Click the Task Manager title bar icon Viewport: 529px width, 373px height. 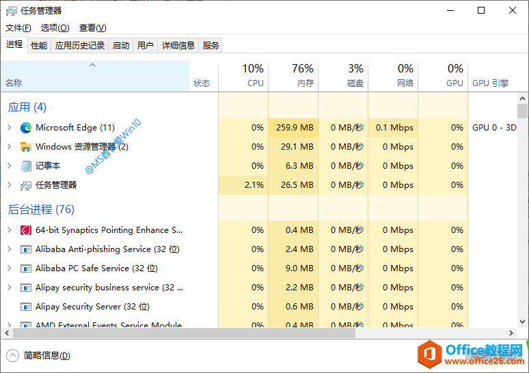pos(11,11)
